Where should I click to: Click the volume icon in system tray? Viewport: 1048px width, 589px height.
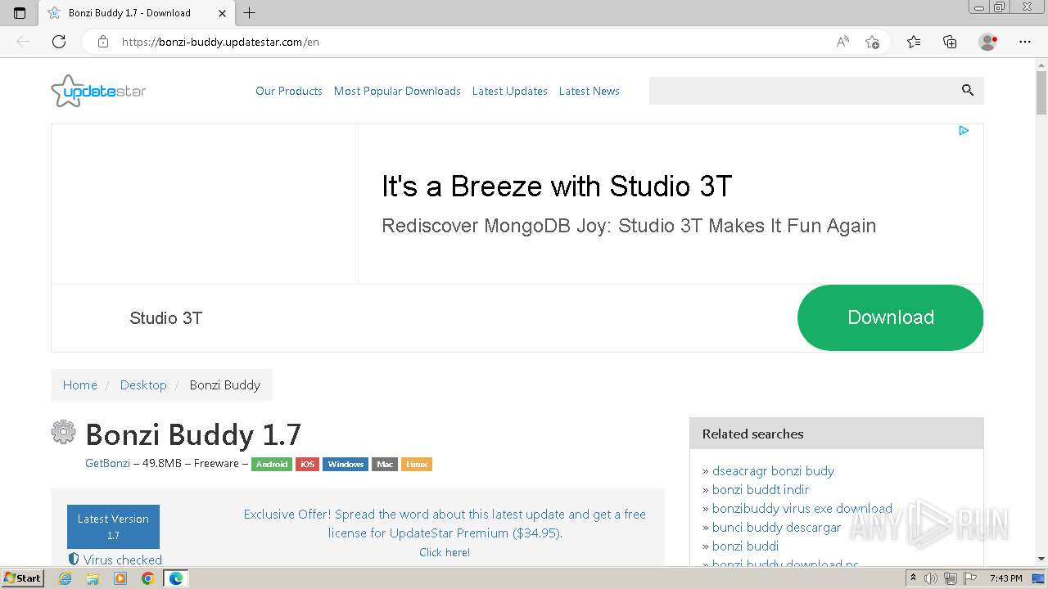[x=931, y=578]
